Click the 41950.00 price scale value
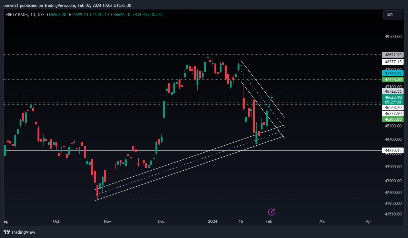Screen dimensions: 408x238 point(393,203)
